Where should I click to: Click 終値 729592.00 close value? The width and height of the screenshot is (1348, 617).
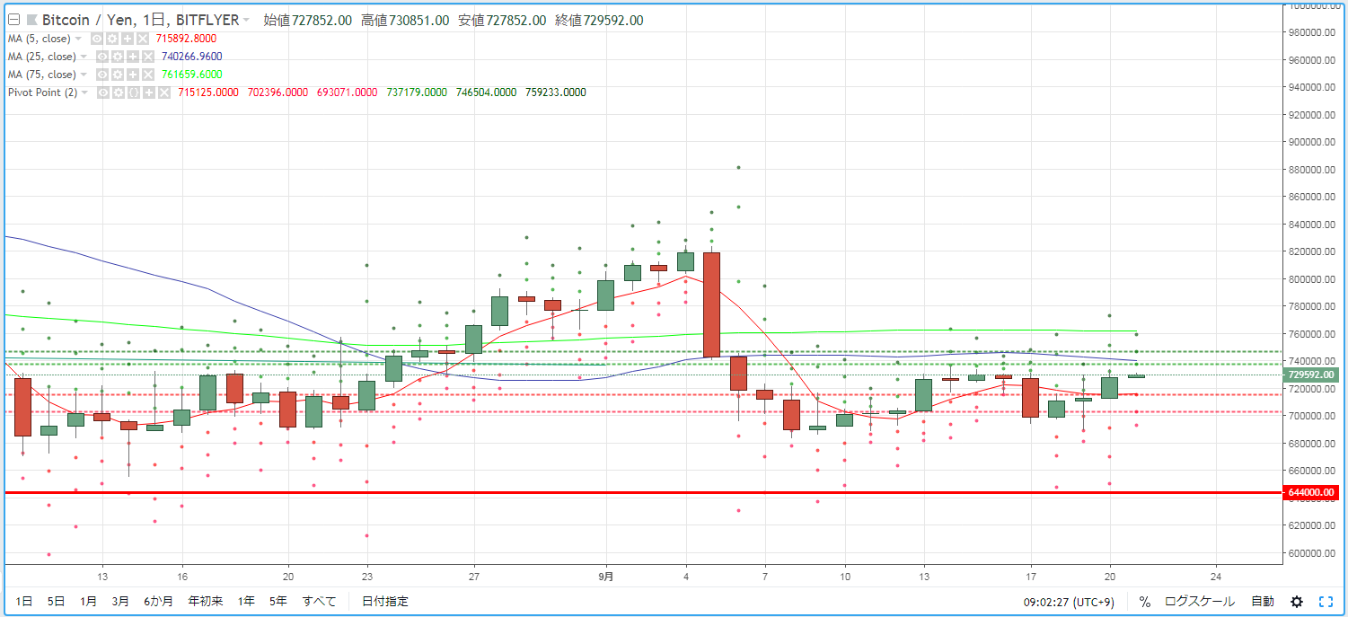(599, 21)
